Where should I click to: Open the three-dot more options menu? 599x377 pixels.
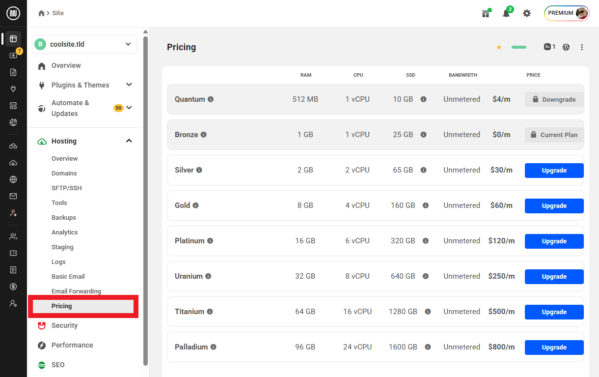pos(582,47)
